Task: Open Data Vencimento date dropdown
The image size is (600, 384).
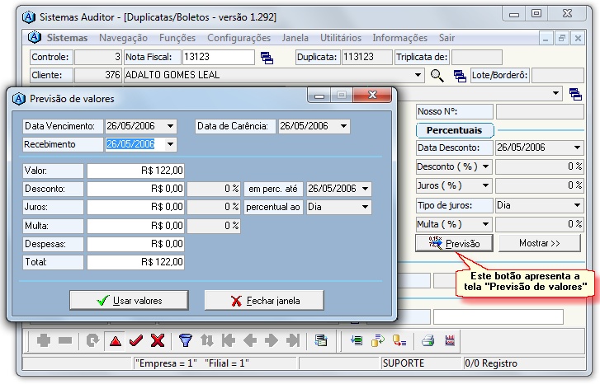Action: [170, 126]
